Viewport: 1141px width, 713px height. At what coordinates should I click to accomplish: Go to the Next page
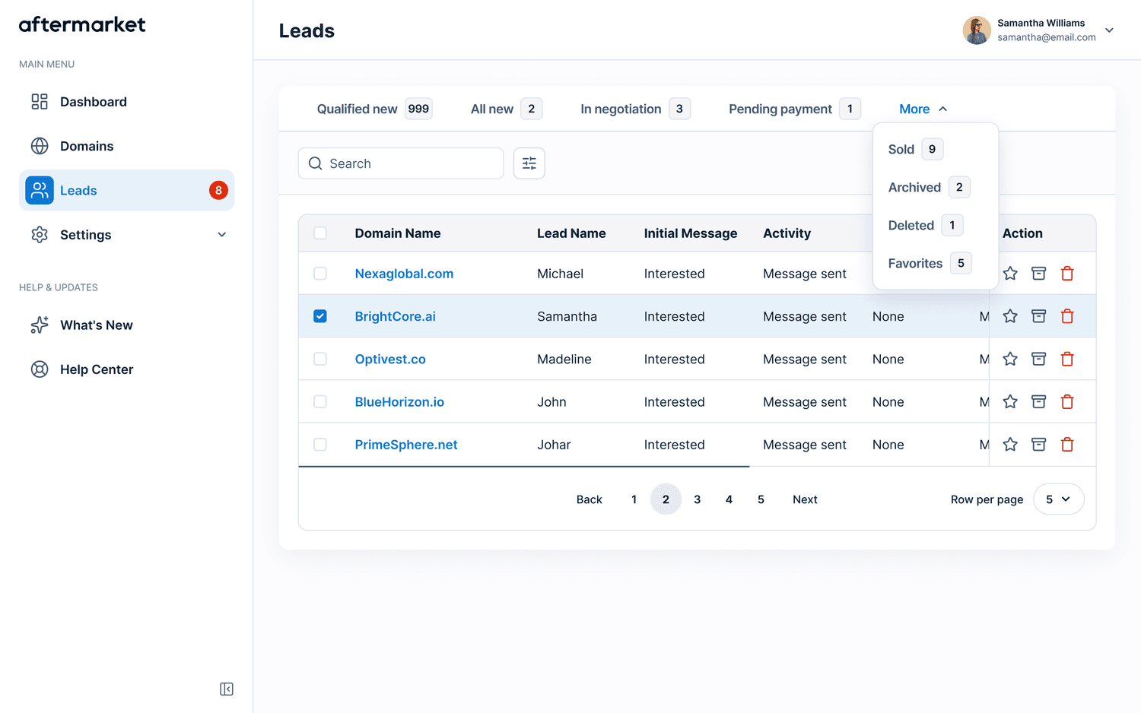click(x=805, y=499)
